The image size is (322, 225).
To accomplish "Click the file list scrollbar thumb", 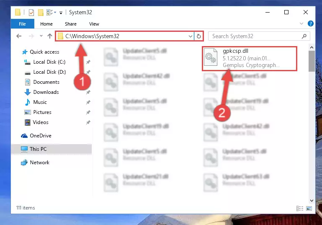I will (312, 61).
